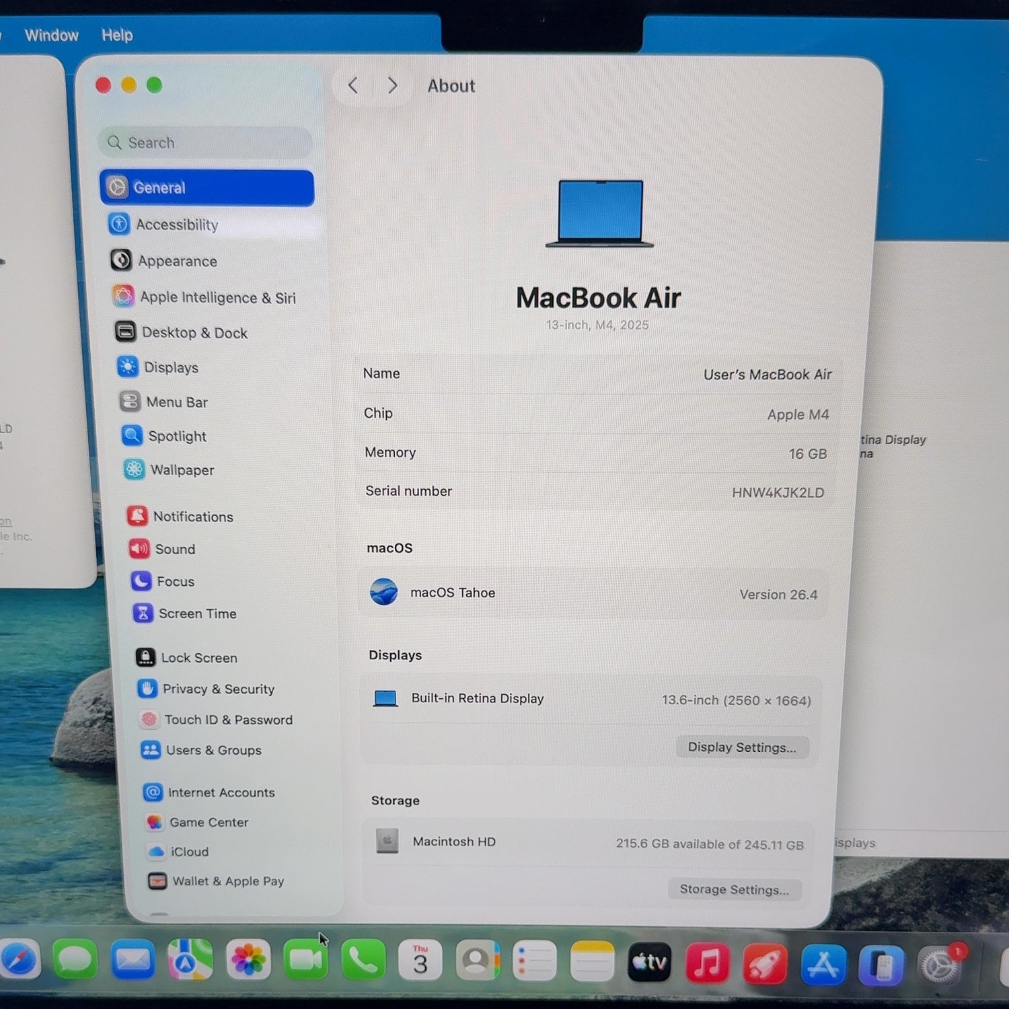
Task: Open Notes from the Dock
Action: 593,963
